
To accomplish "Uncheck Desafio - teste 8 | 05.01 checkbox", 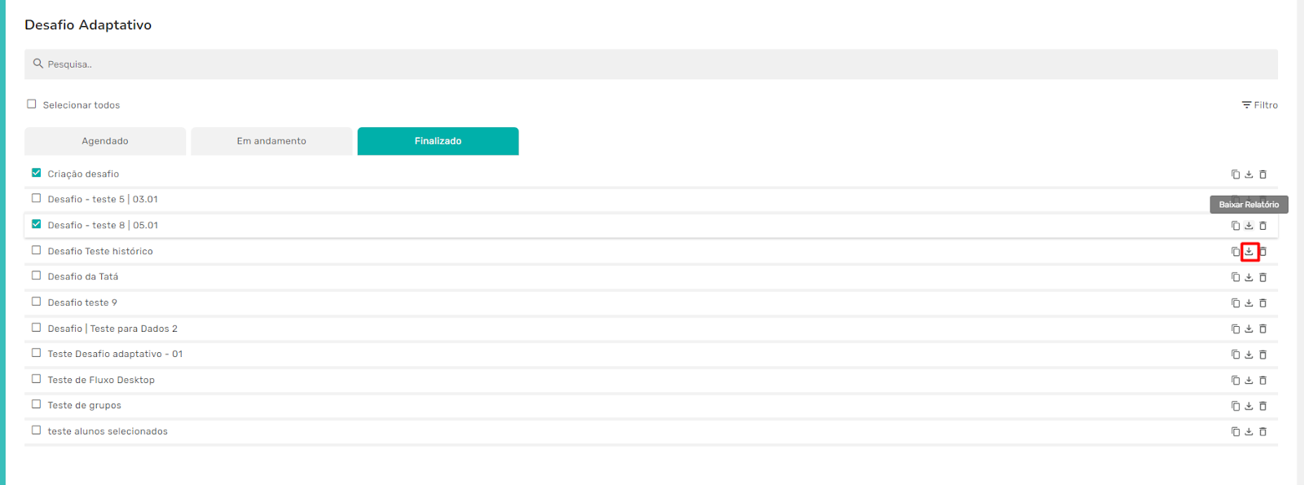I will click(36, 224).
